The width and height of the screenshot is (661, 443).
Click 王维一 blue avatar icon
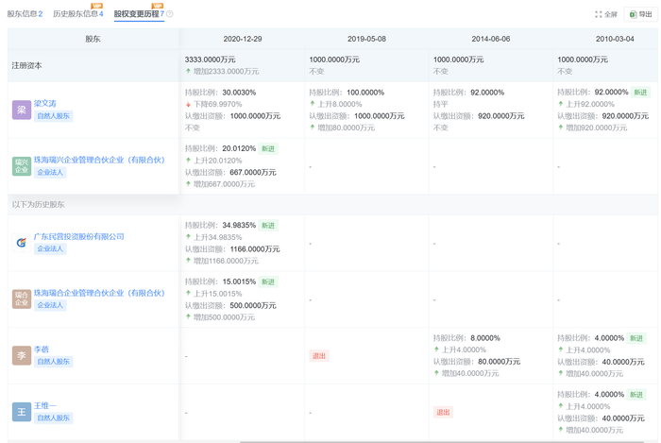coord(22,412)
